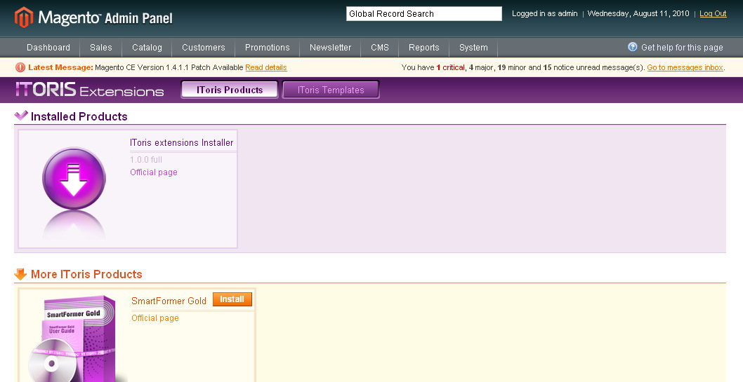Click the SmartFormer Gold product title
Image resolution: width=743 pixels, height=382 pixels.
(x=169, y=301)
